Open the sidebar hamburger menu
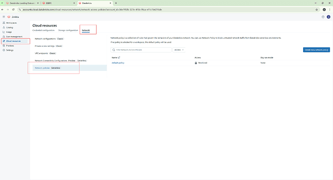Viewport: 333px width, 180px height. 3,17
